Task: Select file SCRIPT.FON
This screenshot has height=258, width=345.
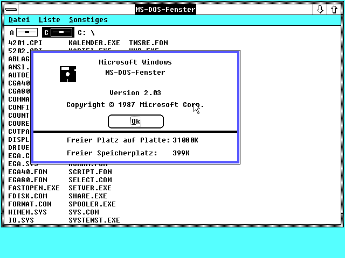Action: point(90,172)
